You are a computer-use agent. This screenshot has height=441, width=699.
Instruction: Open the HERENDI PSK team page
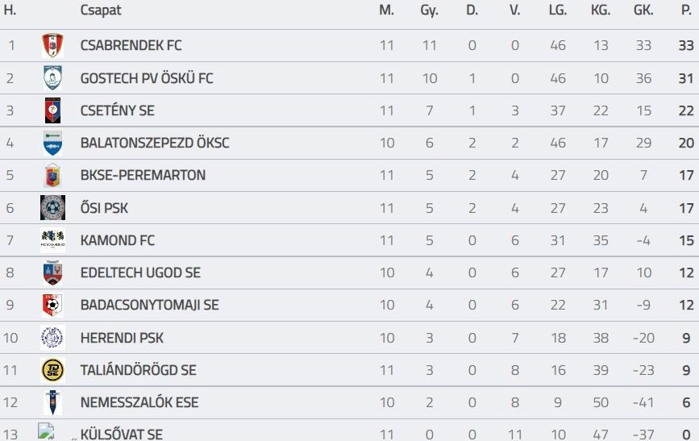[122, 338]
